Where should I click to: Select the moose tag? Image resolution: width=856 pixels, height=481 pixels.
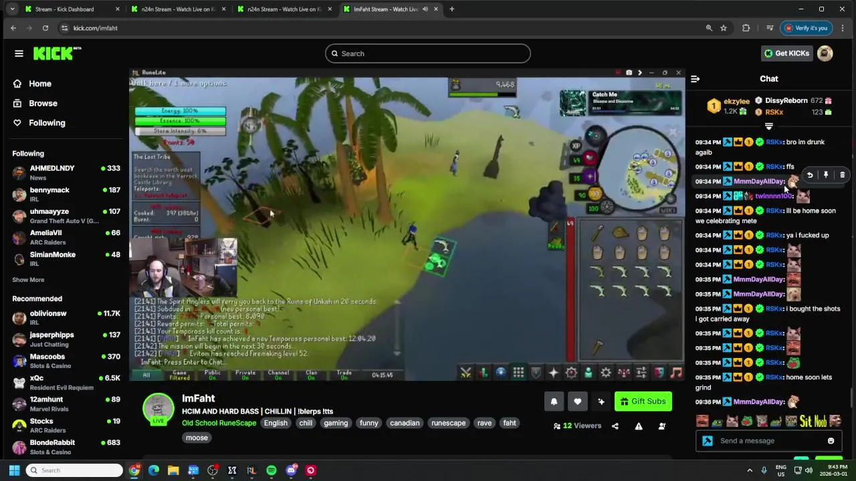pyautogui.click(x=197, y=438)
